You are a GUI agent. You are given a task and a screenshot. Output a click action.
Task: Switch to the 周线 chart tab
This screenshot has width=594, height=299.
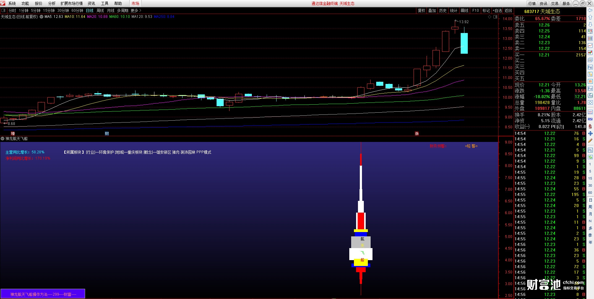pyautogui.click(x=100, y=10)
